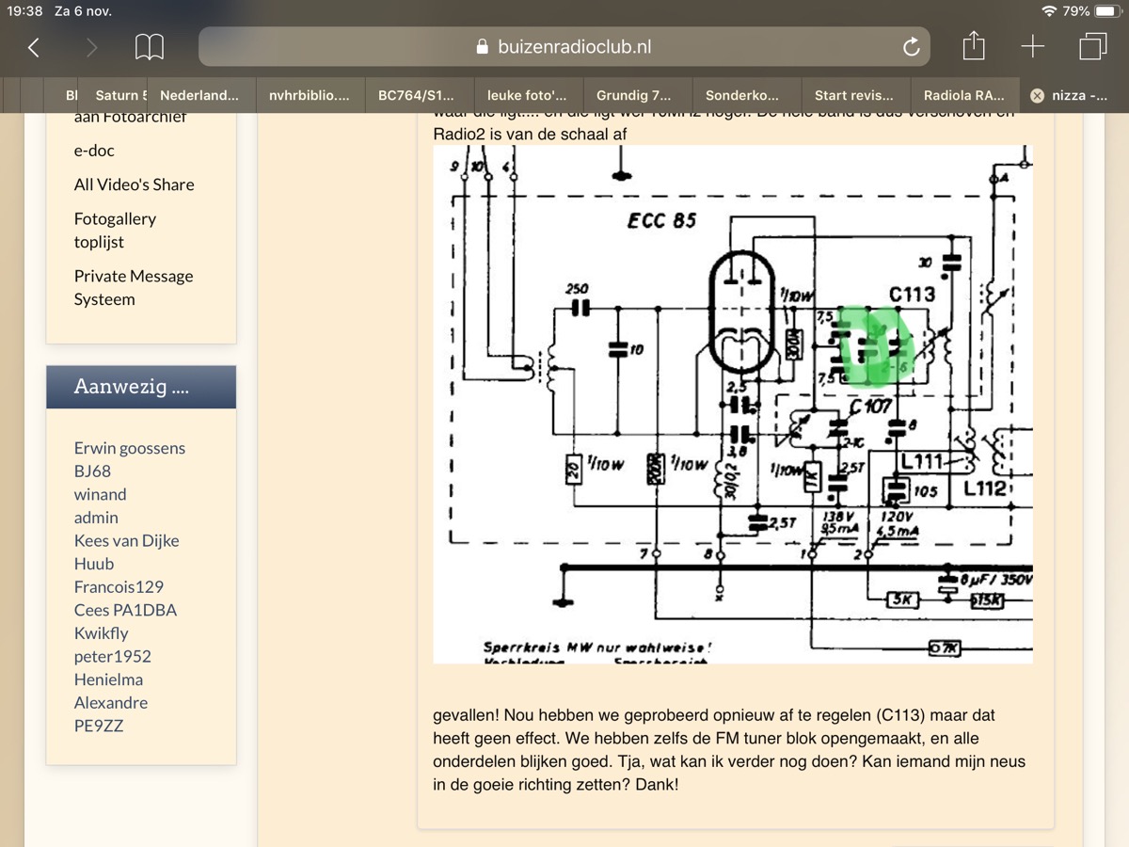The width and height of the screenshot is (1129, 847).
Task: Tap the ECC 85 schematic image
Action: [x=733, y=405]
